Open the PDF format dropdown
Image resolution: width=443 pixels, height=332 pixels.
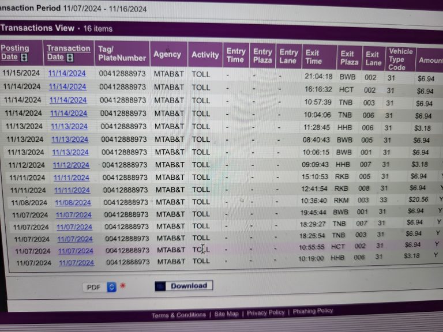112,287
